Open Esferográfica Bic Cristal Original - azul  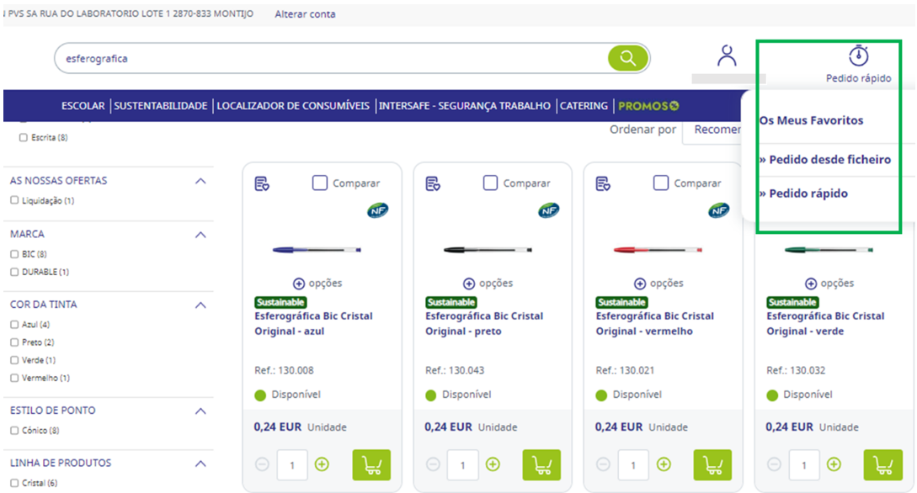pyautogui.click(x=313, y=324)
